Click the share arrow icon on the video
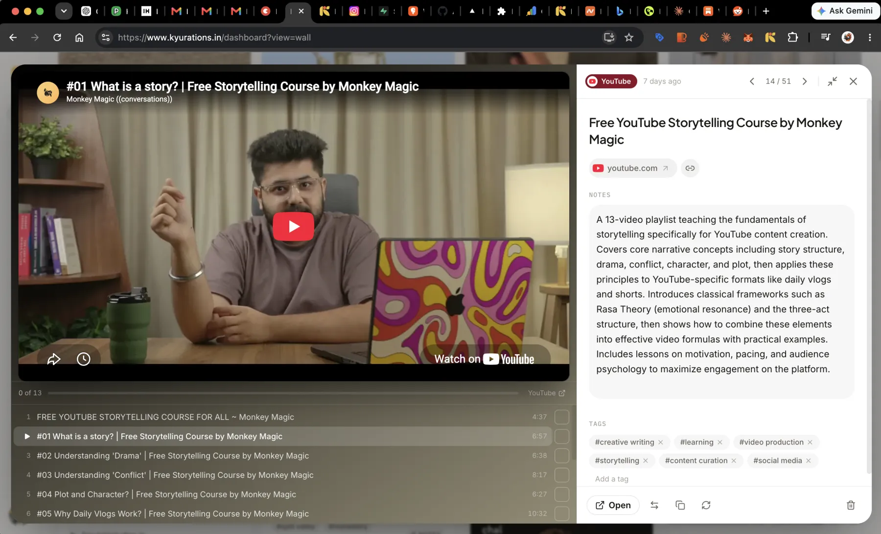Screen dimensions: 881x534 (53, 359)
